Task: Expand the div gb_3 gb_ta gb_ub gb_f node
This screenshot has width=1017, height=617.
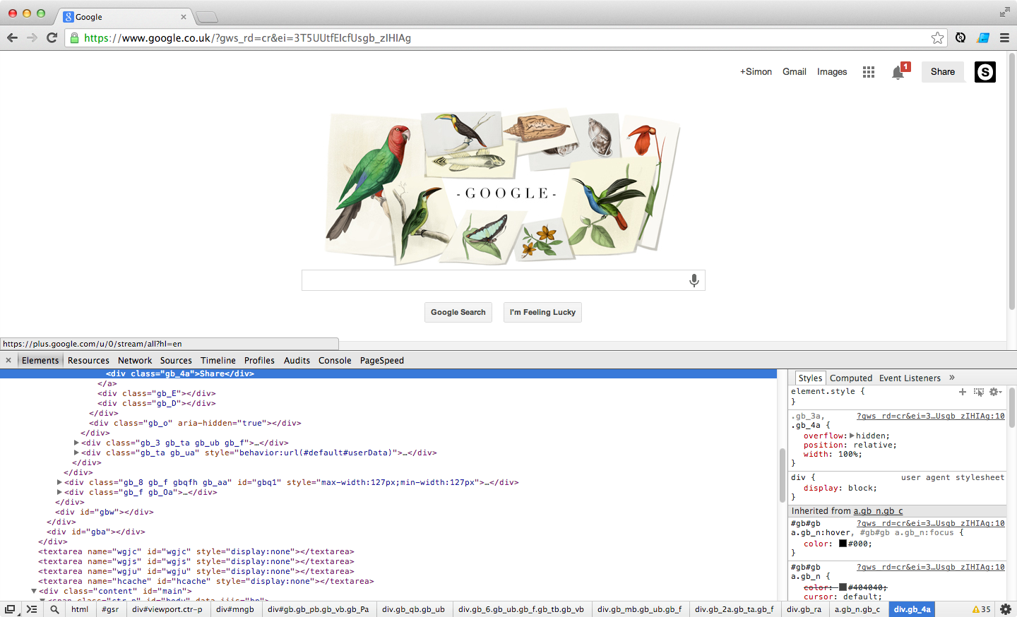Action: click(76, 443)
